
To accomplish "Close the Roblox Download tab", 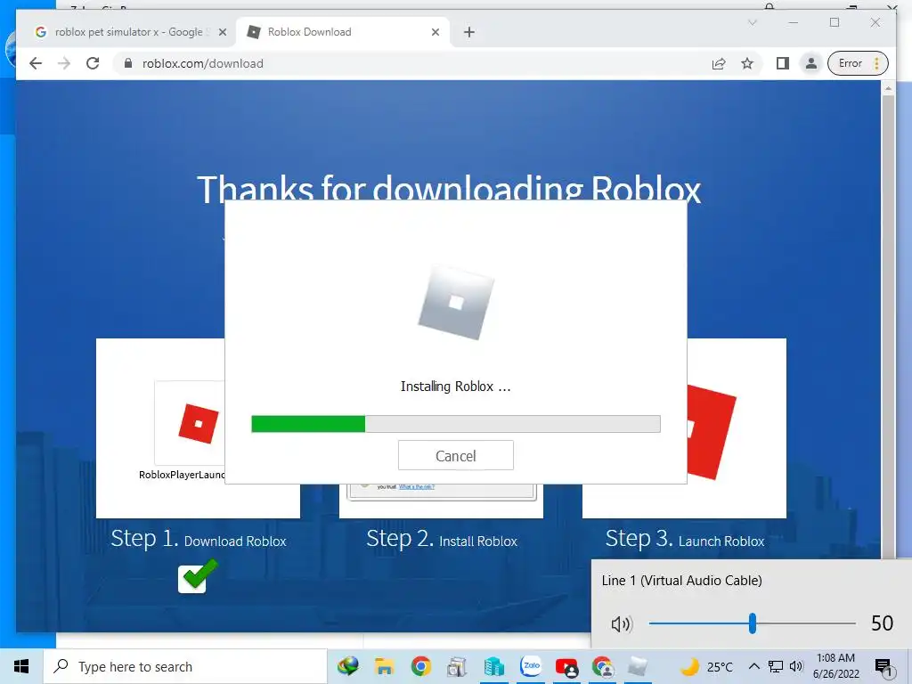I will coord(435,32).
